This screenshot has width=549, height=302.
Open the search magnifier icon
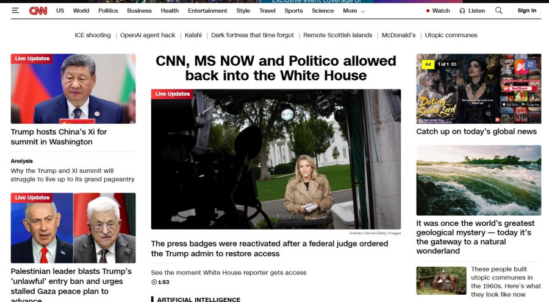pyautogui.click(x=499, y=10)
